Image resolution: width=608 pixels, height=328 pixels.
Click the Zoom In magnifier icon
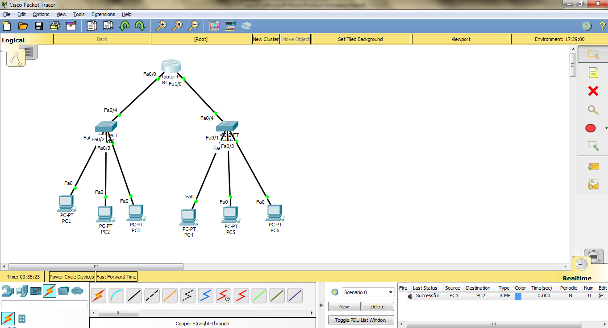161,26
